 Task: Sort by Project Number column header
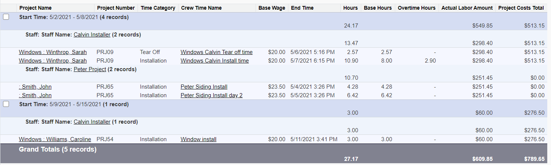(116, 8)
